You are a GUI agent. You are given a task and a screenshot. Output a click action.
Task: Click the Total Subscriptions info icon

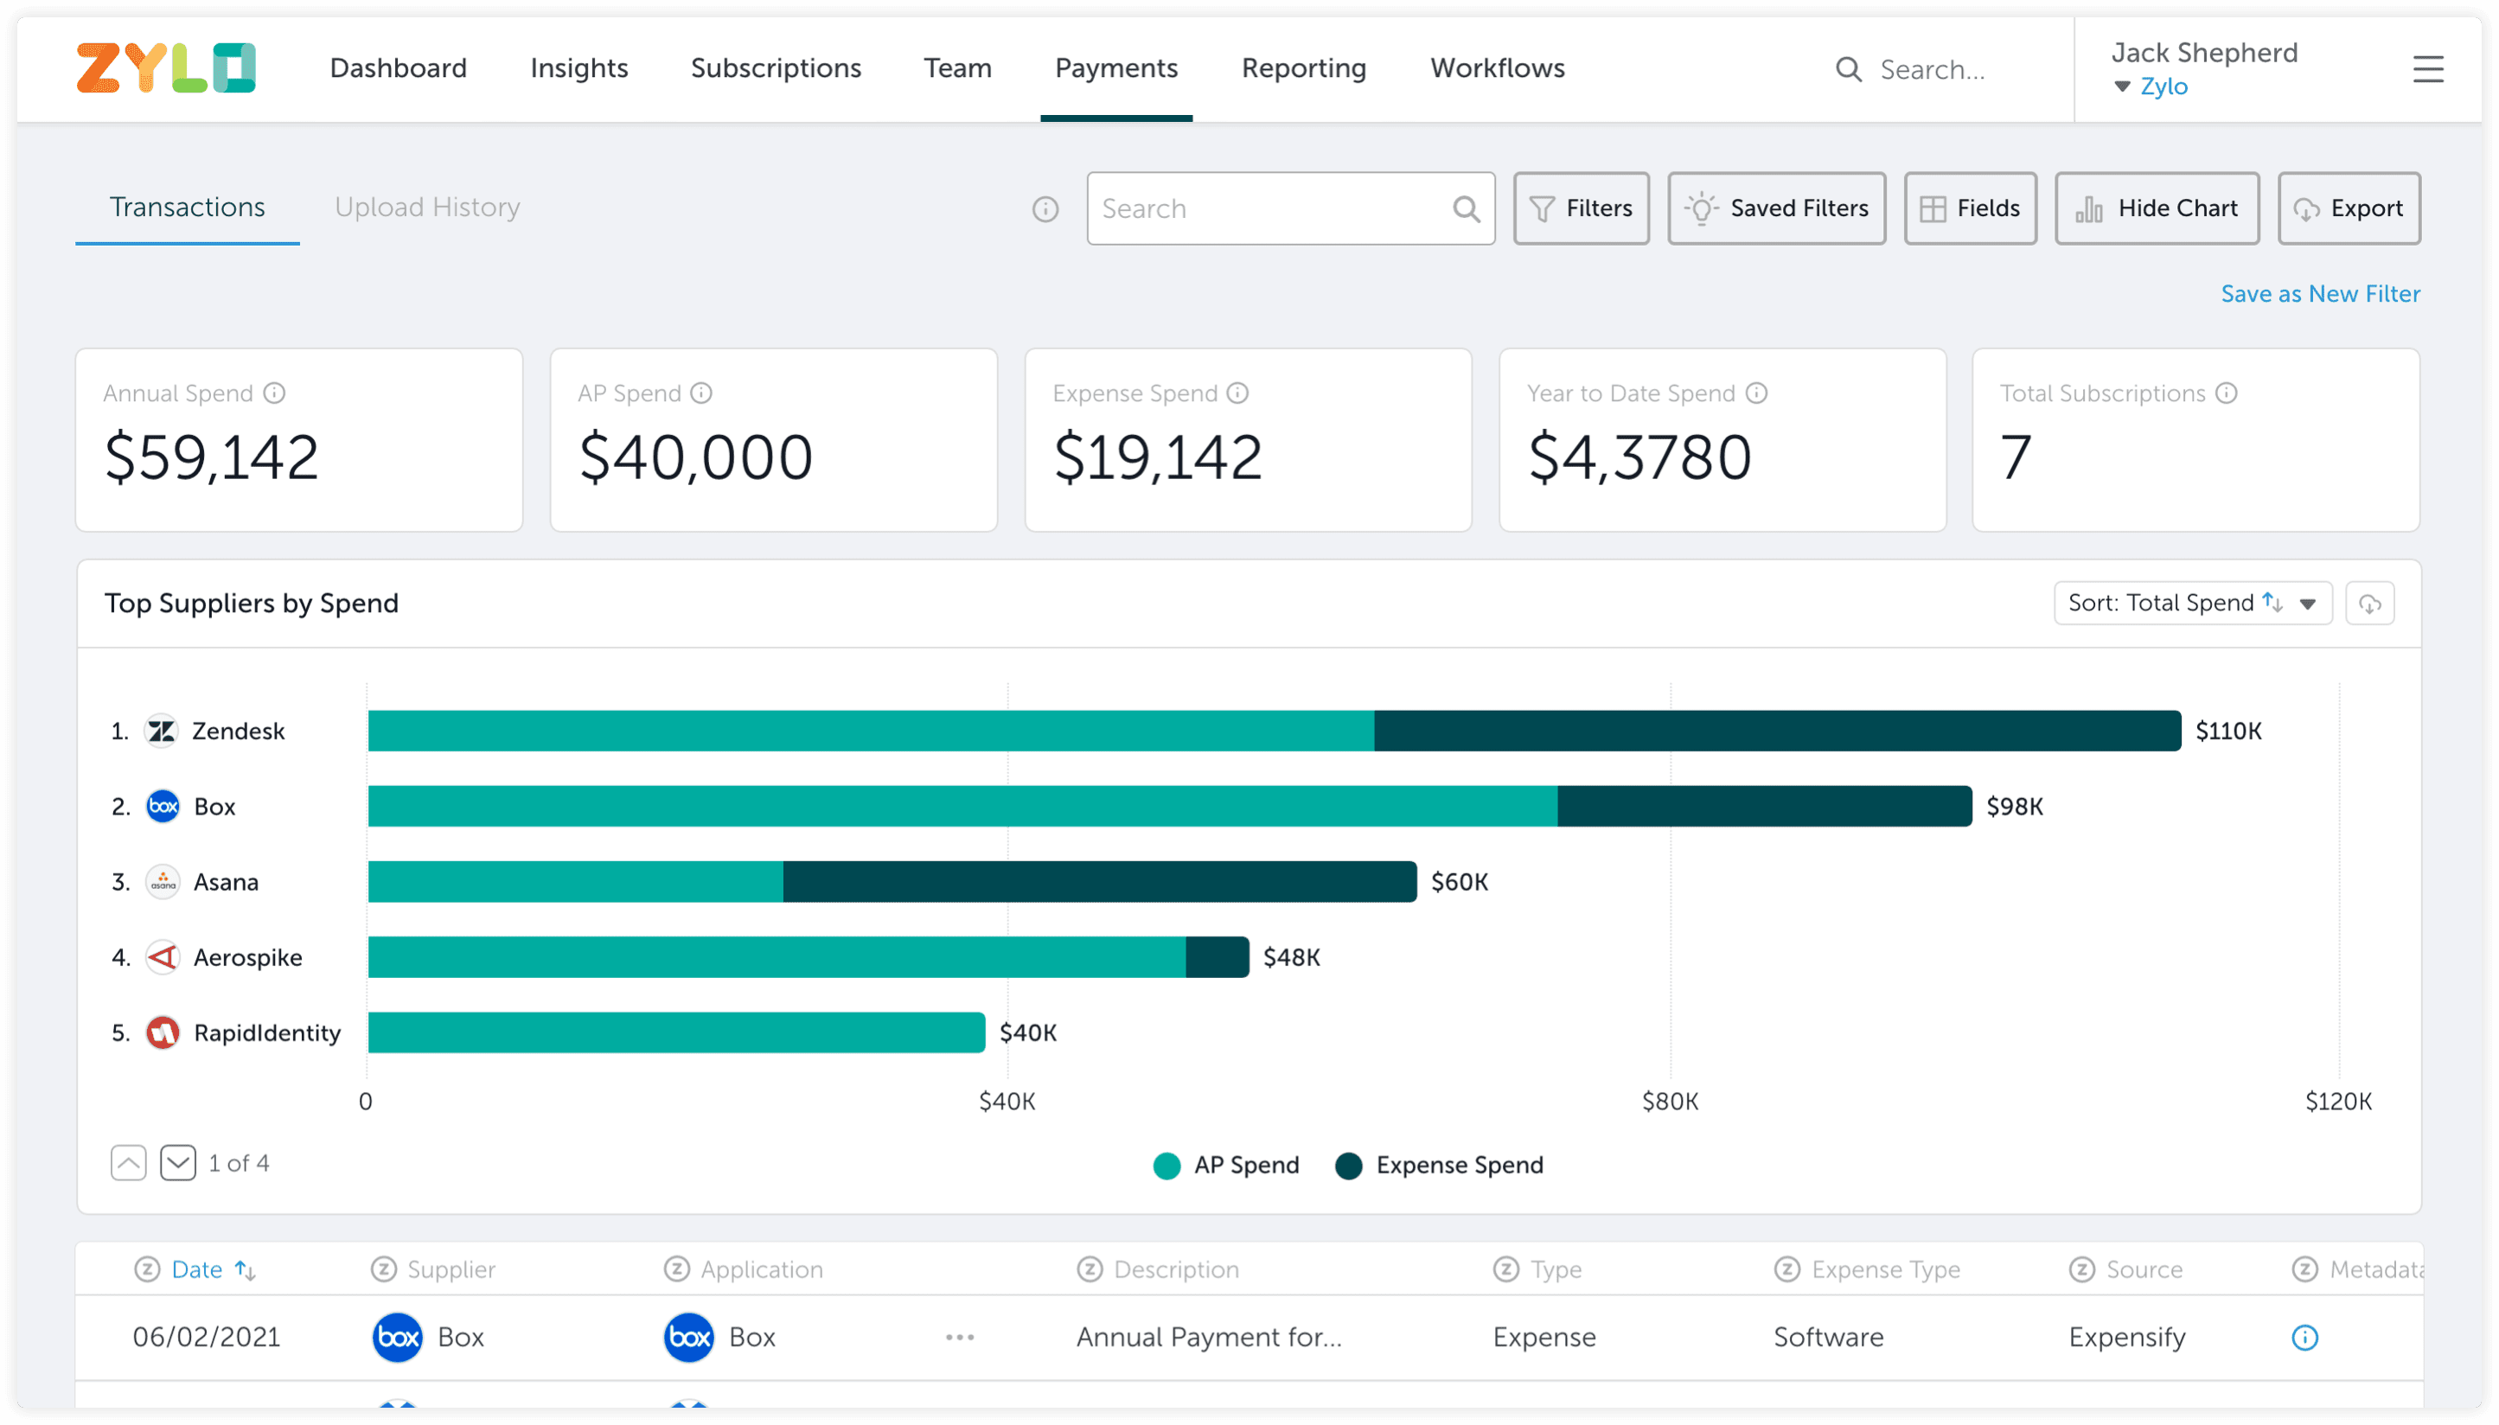pos(2226,393)
